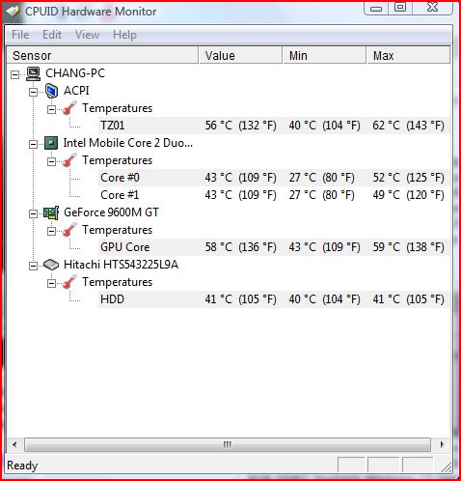The image size is (461, 481).
Task: Click the thermometer icon under GeForce 9600M GT
Action: [69, 230]
